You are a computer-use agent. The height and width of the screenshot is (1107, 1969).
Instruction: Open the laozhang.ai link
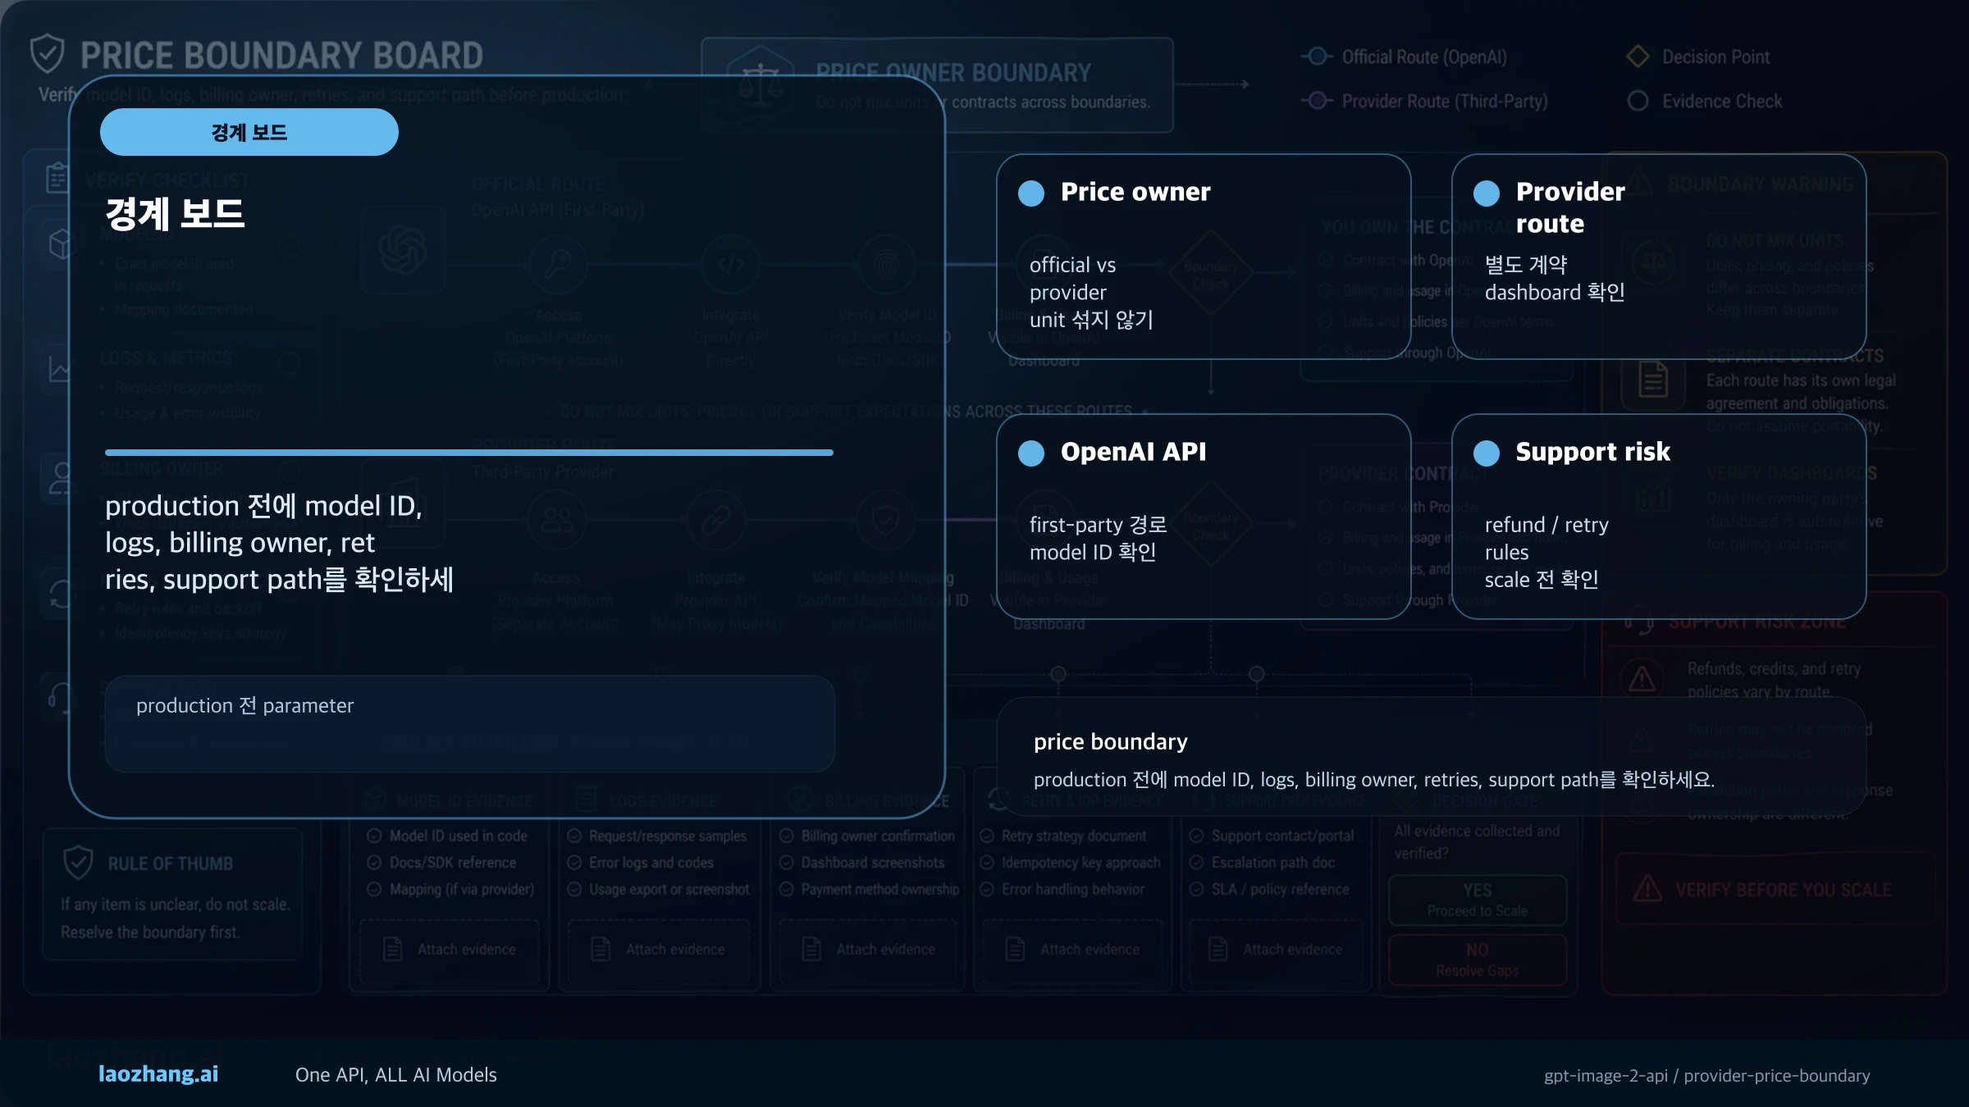[158, 1073]
